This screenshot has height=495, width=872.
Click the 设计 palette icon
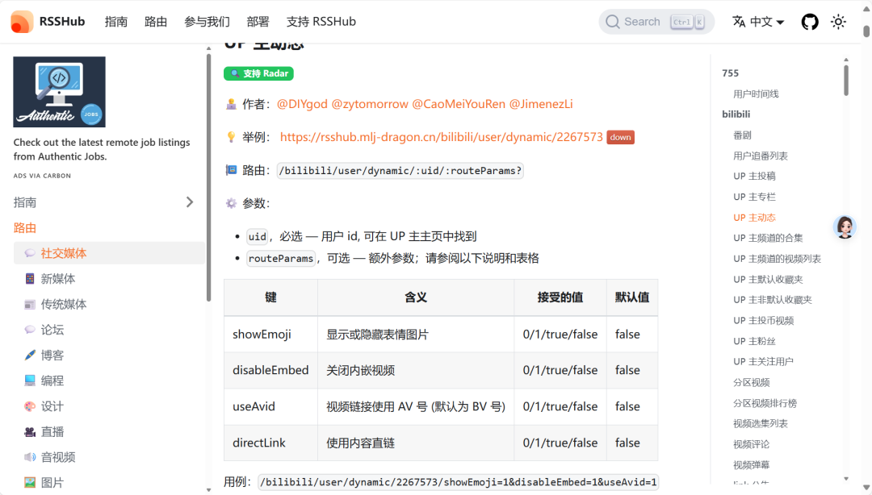[30, 406]
